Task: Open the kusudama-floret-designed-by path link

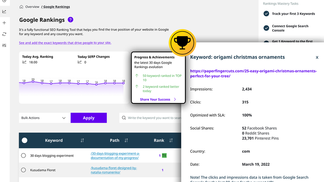Action: [x=114, y=170]
